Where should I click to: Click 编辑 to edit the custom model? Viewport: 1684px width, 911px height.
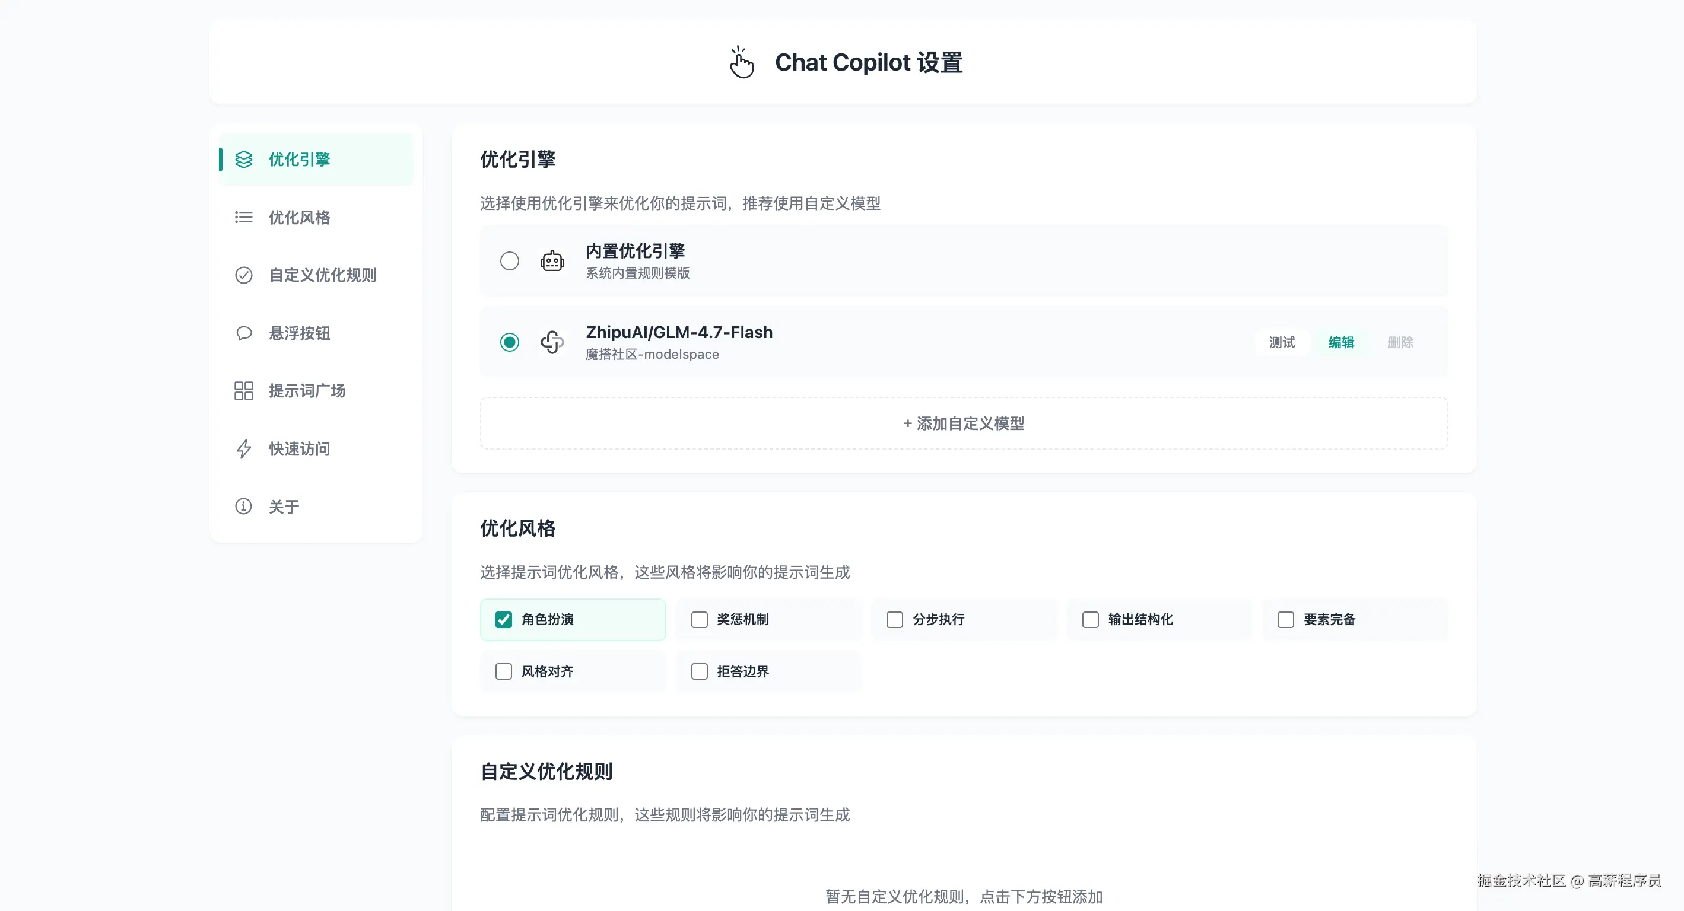[x=1341, y=342]
